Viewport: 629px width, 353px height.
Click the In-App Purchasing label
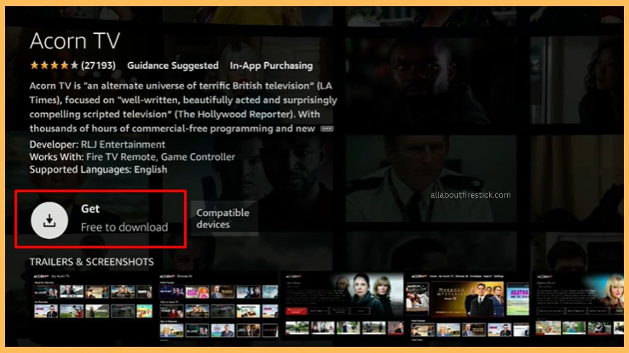tap(270, 65)
